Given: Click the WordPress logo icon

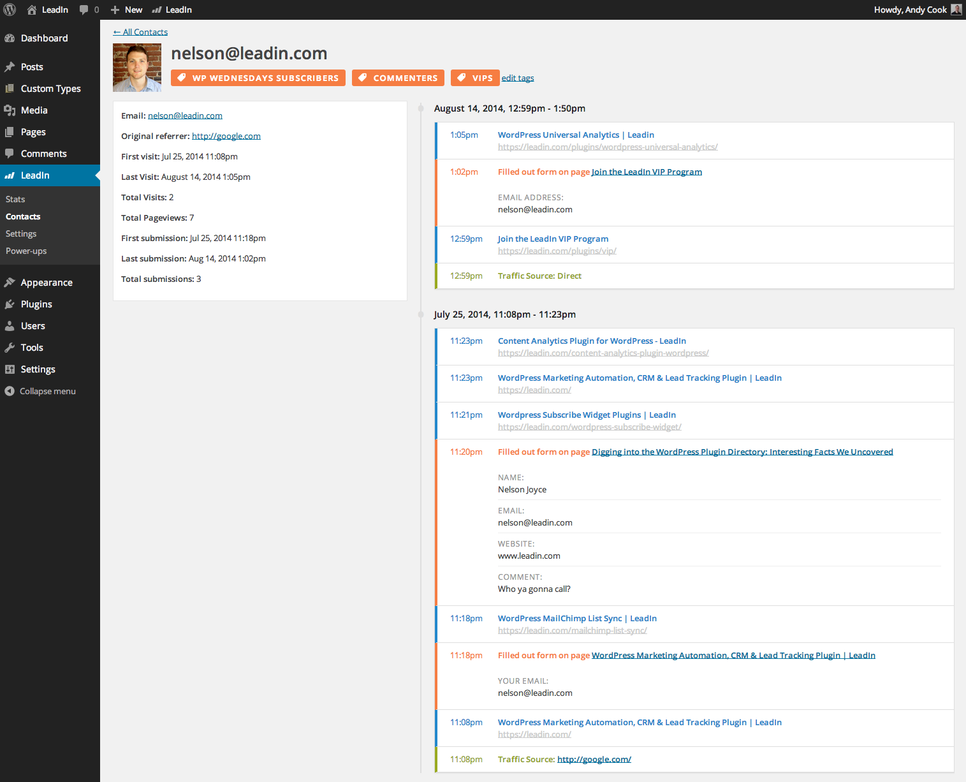Looking at the screenshot, I should [x=10, y=10].
